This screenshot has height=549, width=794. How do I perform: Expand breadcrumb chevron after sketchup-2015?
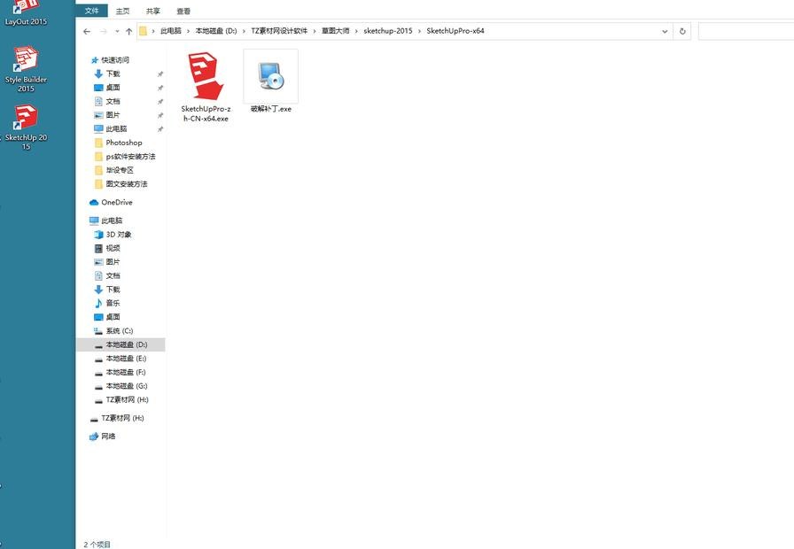click(419, 31)
